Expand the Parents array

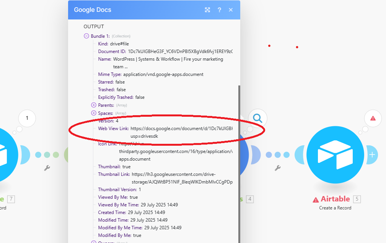tap(94, 105)
